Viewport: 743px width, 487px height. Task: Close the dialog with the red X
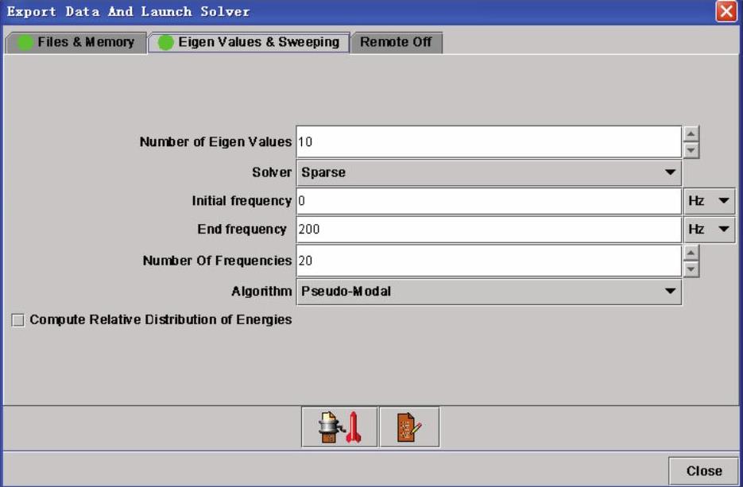pos(726,11)
